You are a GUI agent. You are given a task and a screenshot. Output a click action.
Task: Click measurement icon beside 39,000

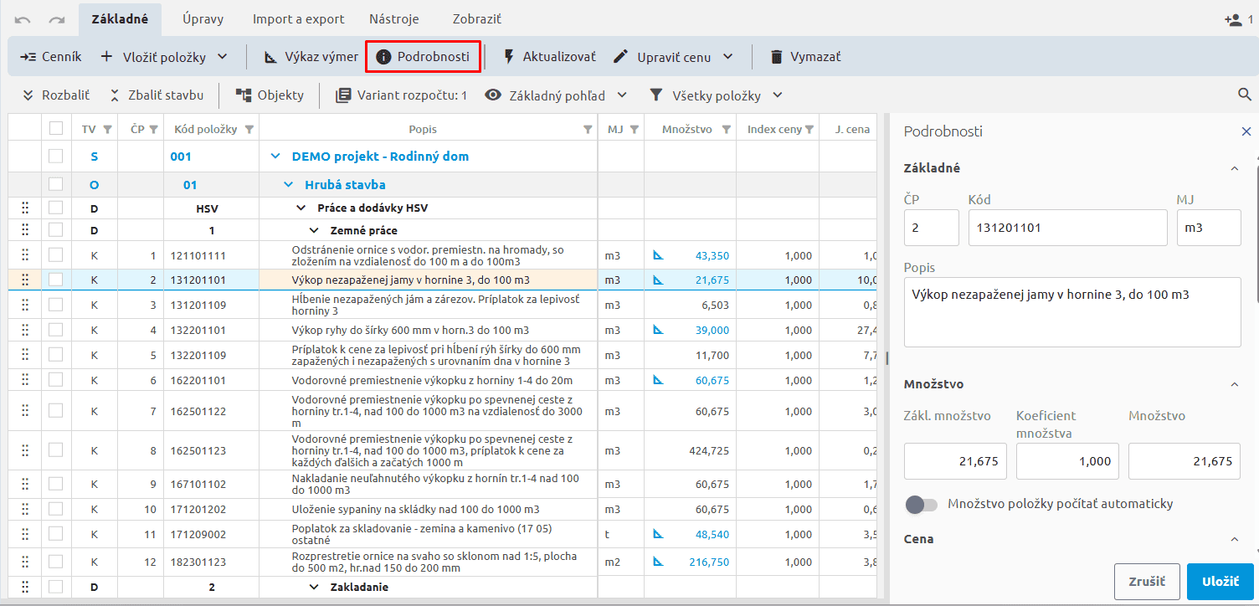658,330
